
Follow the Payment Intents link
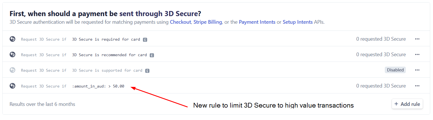click(x=257, y=22)
